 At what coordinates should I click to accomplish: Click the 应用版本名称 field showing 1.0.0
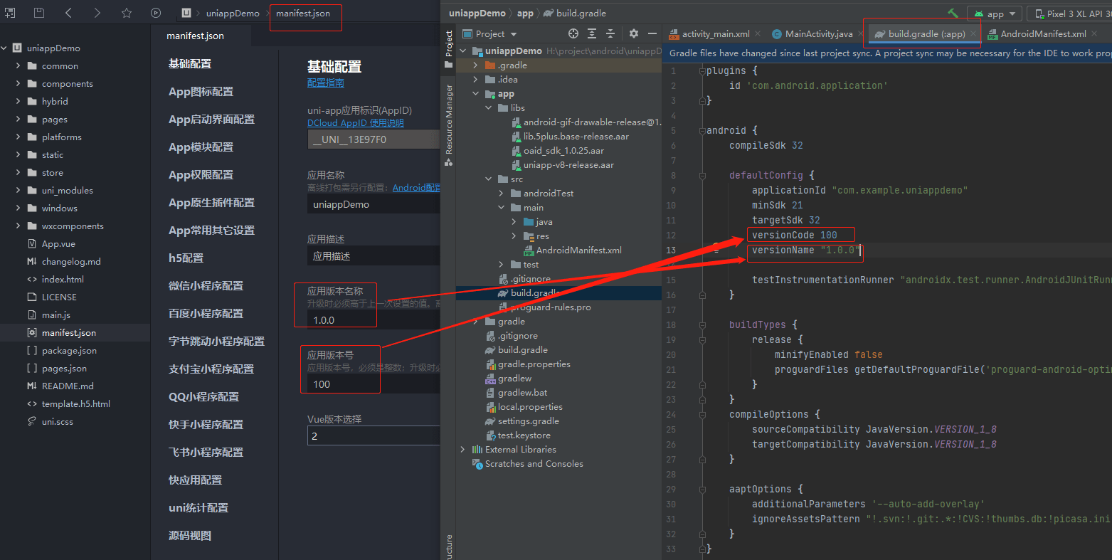click(374, 320)
